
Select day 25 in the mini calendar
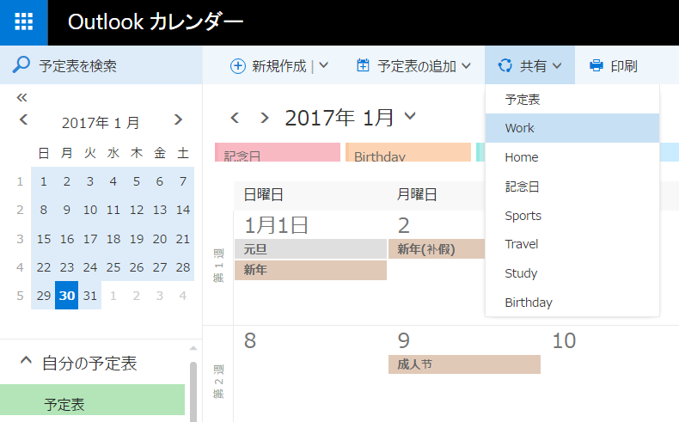click(x=113, y=267)
